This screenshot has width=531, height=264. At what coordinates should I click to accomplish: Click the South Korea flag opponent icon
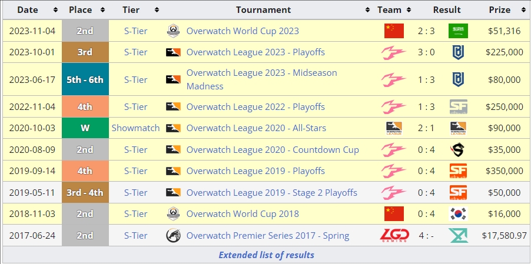pyautogui.click(x=458, y=214)
